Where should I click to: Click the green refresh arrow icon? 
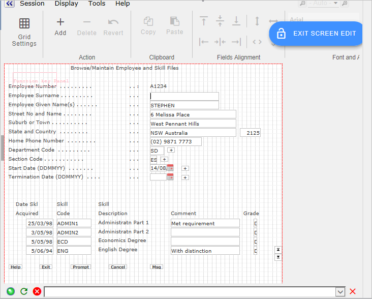[24, 291]
